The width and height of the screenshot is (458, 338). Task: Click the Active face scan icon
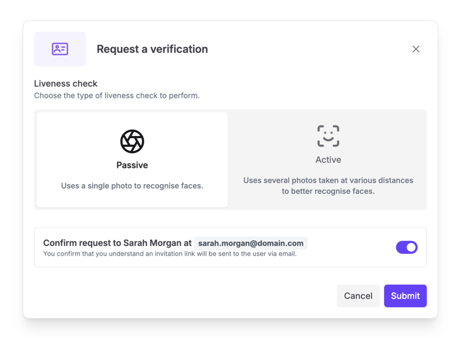(x=328, y=136)
